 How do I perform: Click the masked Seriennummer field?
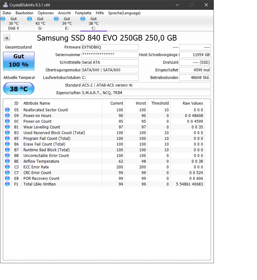tap(110, 55)
